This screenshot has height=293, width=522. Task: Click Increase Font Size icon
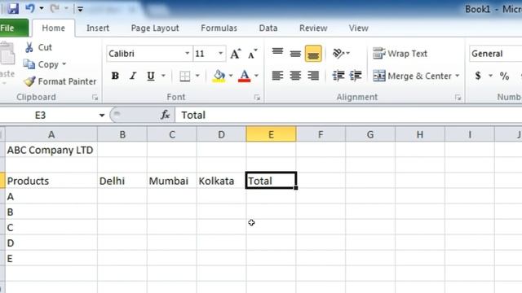236,54
